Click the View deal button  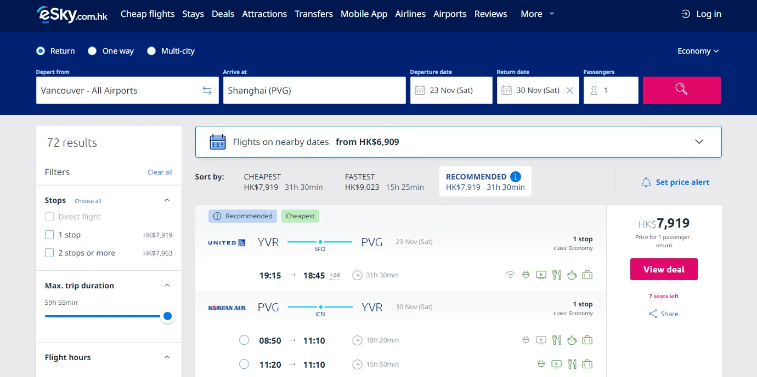tap(664, 269)
